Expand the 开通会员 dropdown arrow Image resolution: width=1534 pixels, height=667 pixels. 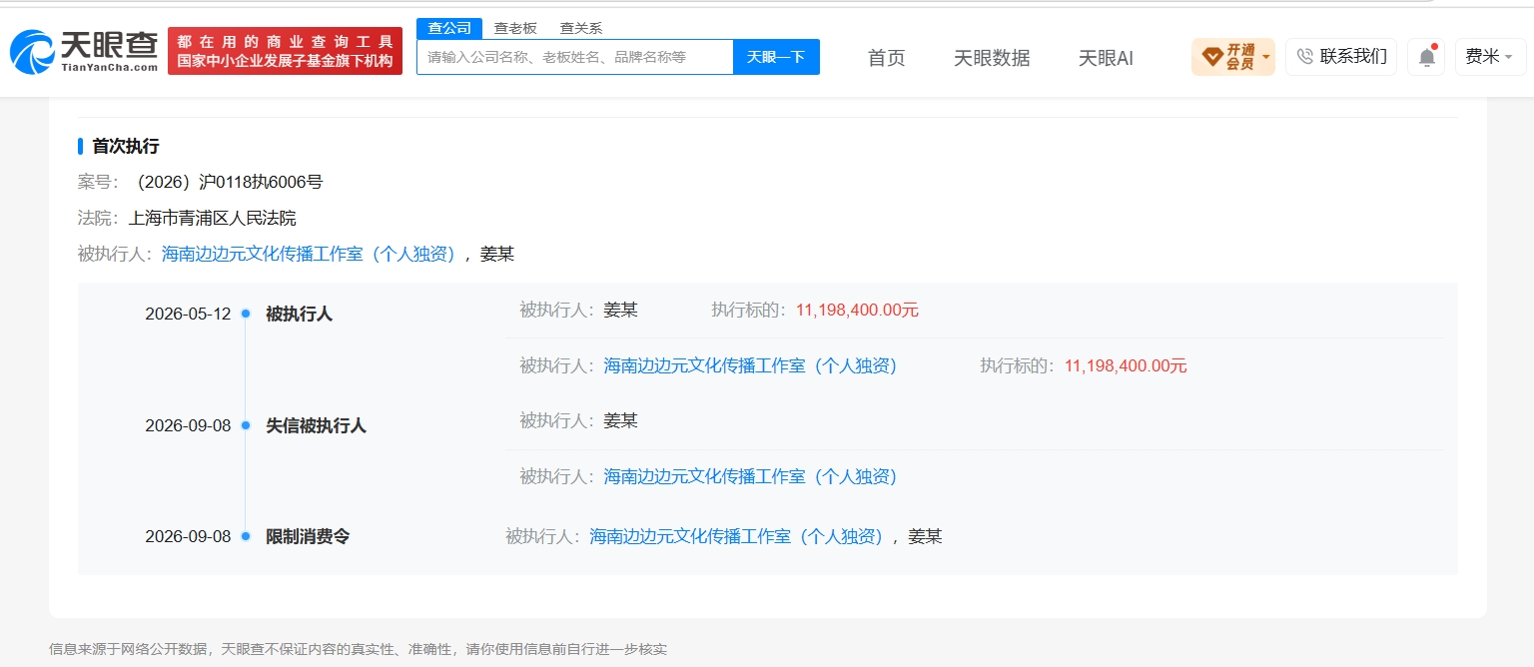pos(1266,57)
